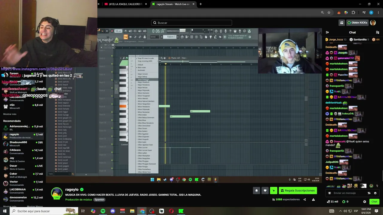The width and height of the screenshot is (383, 215).
Task: Open the CAGeero recommended channel
Action: click(x=23, y=152)
